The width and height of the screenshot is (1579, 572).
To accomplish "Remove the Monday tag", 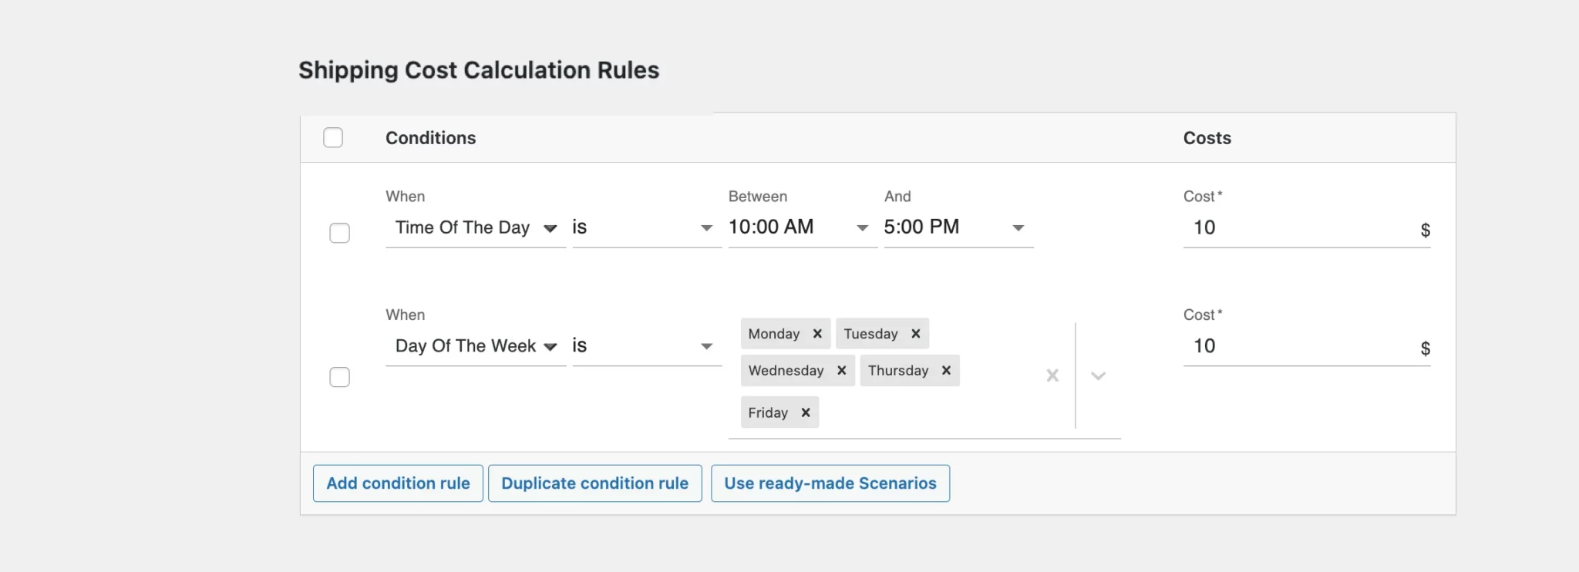I will coord(817,334).
